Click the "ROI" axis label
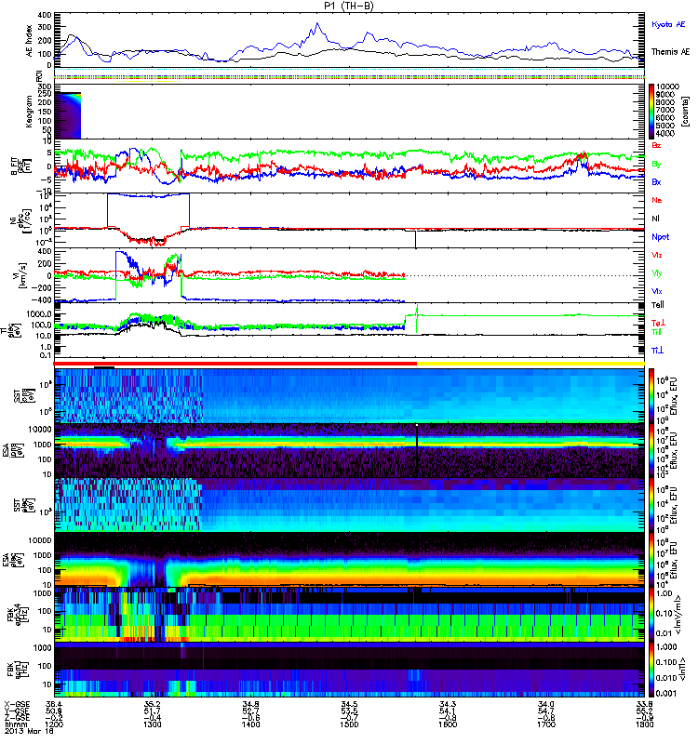The image size is (698, 744). (39, 75)
